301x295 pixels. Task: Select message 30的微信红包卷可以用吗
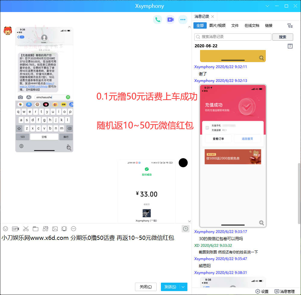(221, 239)
